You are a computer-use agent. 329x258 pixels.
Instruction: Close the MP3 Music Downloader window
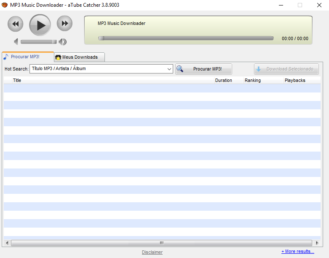tap(319, 5)
